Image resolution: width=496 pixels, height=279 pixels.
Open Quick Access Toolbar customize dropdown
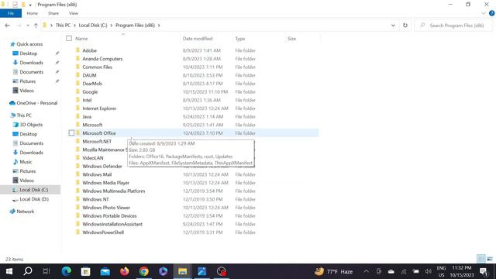(x=30, y=5)
